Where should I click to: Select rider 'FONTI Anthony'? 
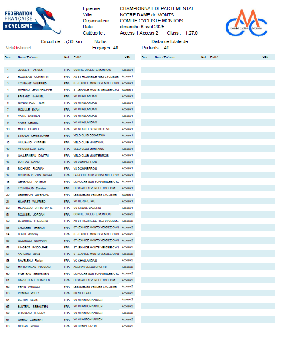(x=28, y=234)
